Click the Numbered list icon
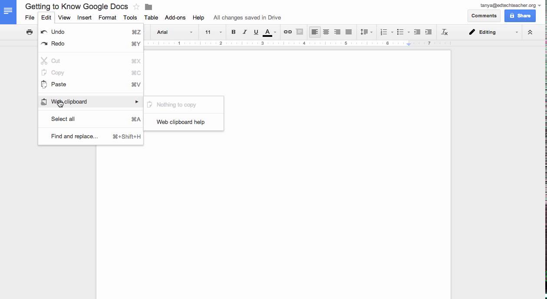Viewport: 547px width, 299px height. coord(384,32)
